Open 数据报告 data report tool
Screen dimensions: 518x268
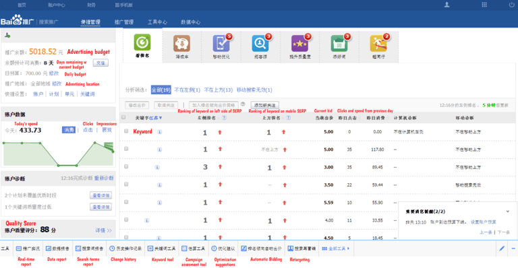click(x=57, y=248)
